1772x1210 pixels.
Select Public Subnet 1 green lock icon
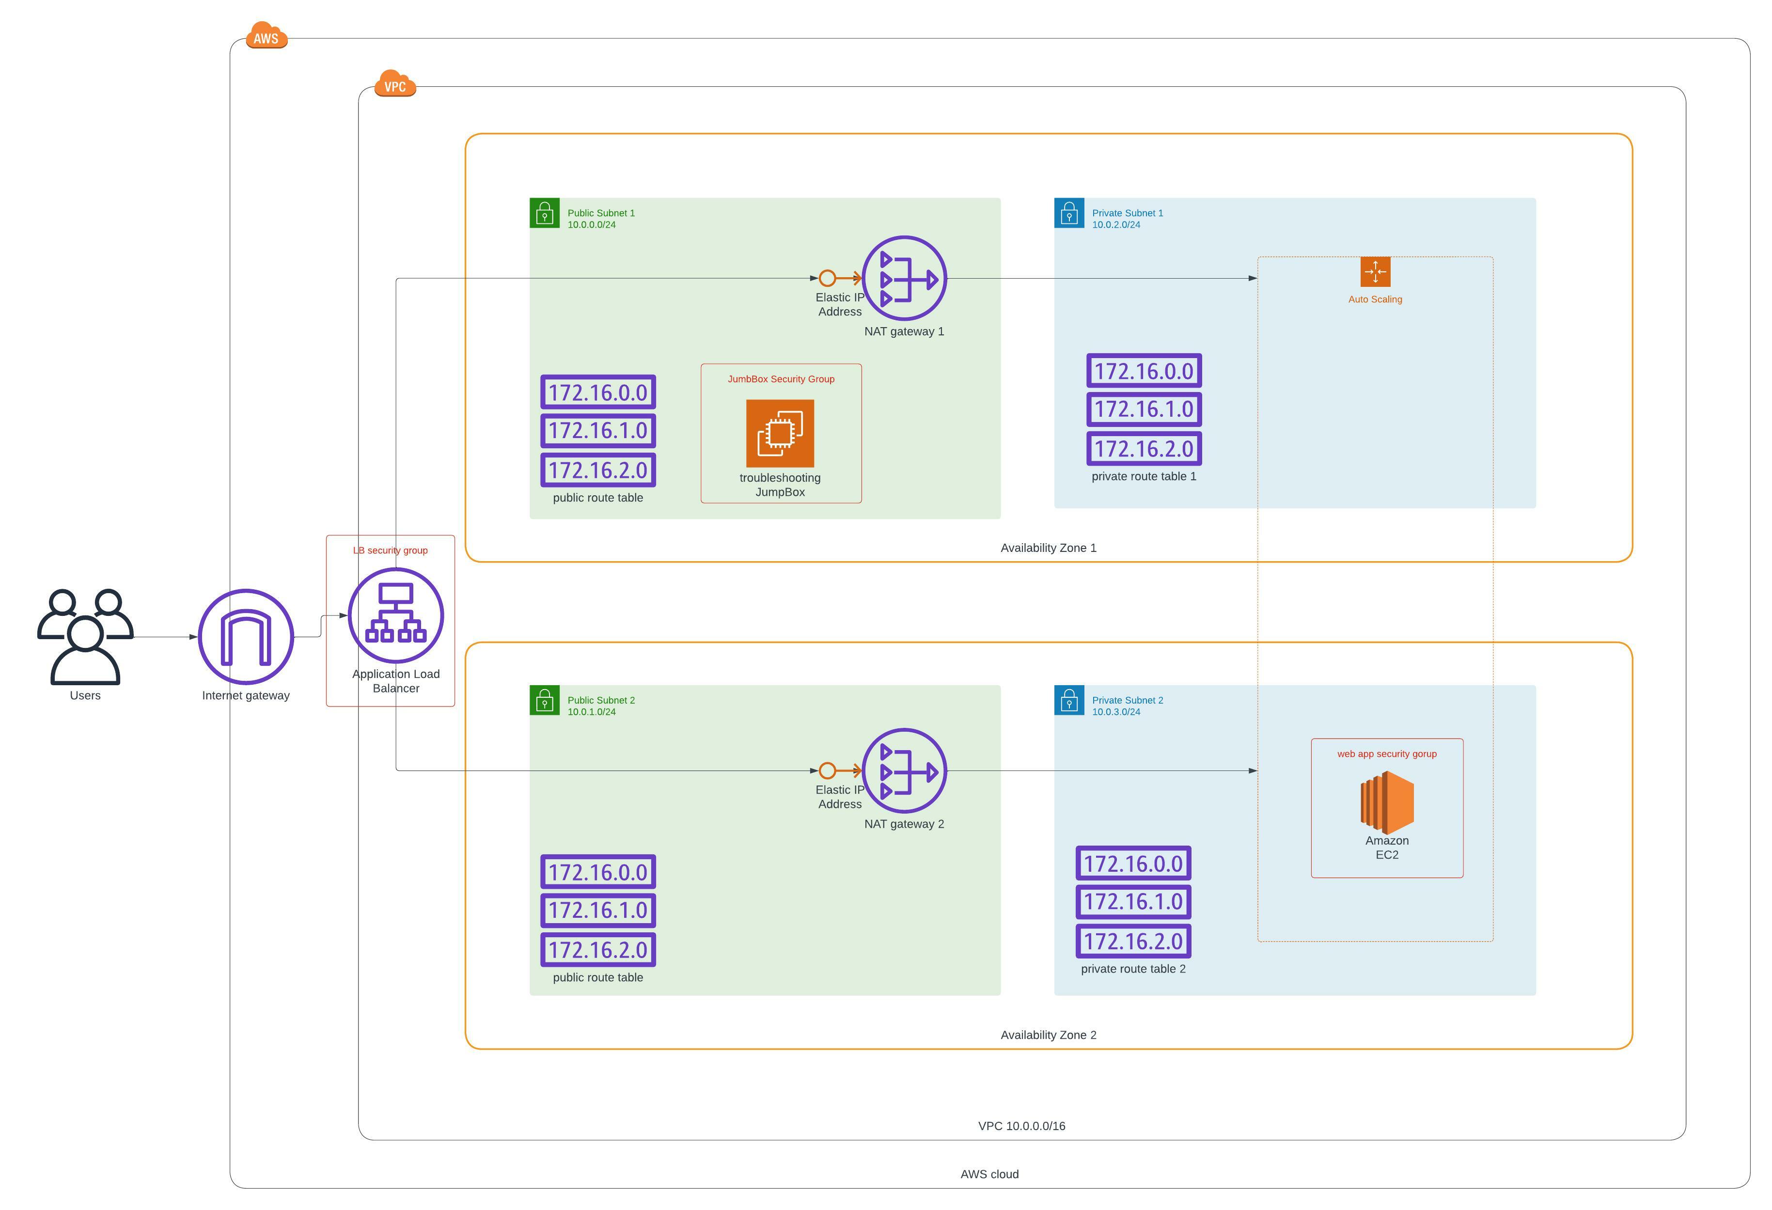point(545,214)
